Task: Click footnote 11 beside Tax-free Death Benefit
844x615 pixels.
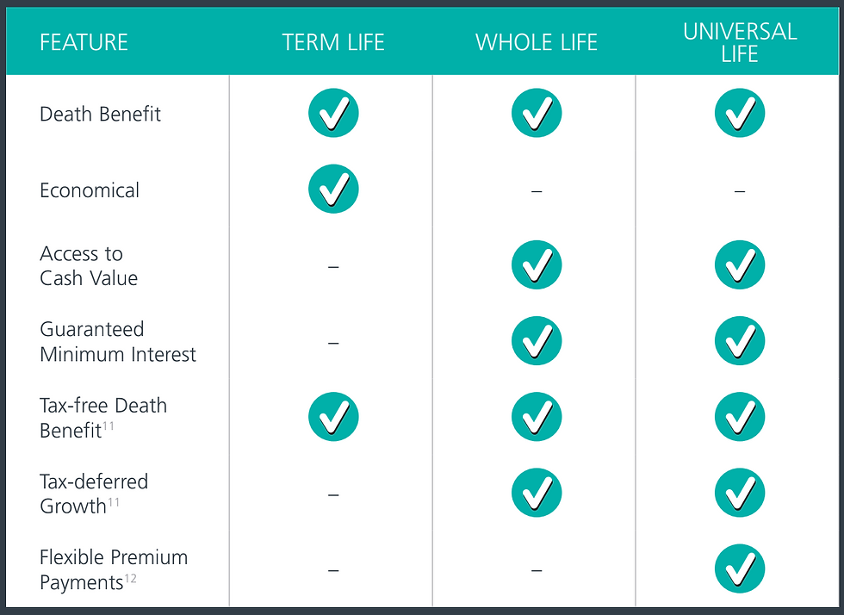Action: click(x=109, y=426)
